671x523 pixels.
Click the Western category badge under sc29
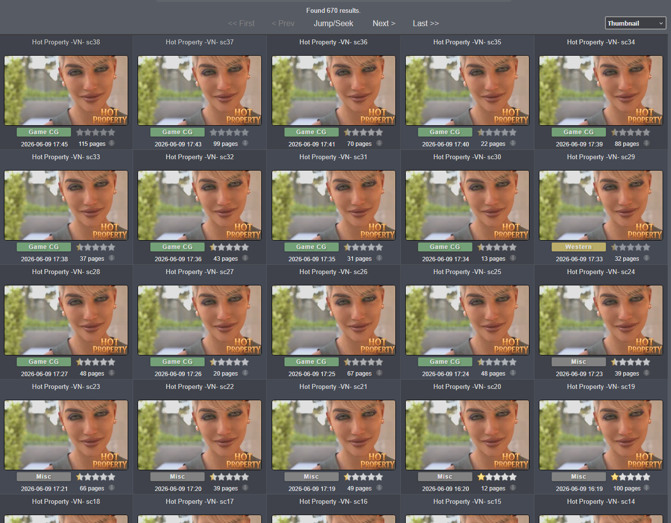tap(579, 247)
